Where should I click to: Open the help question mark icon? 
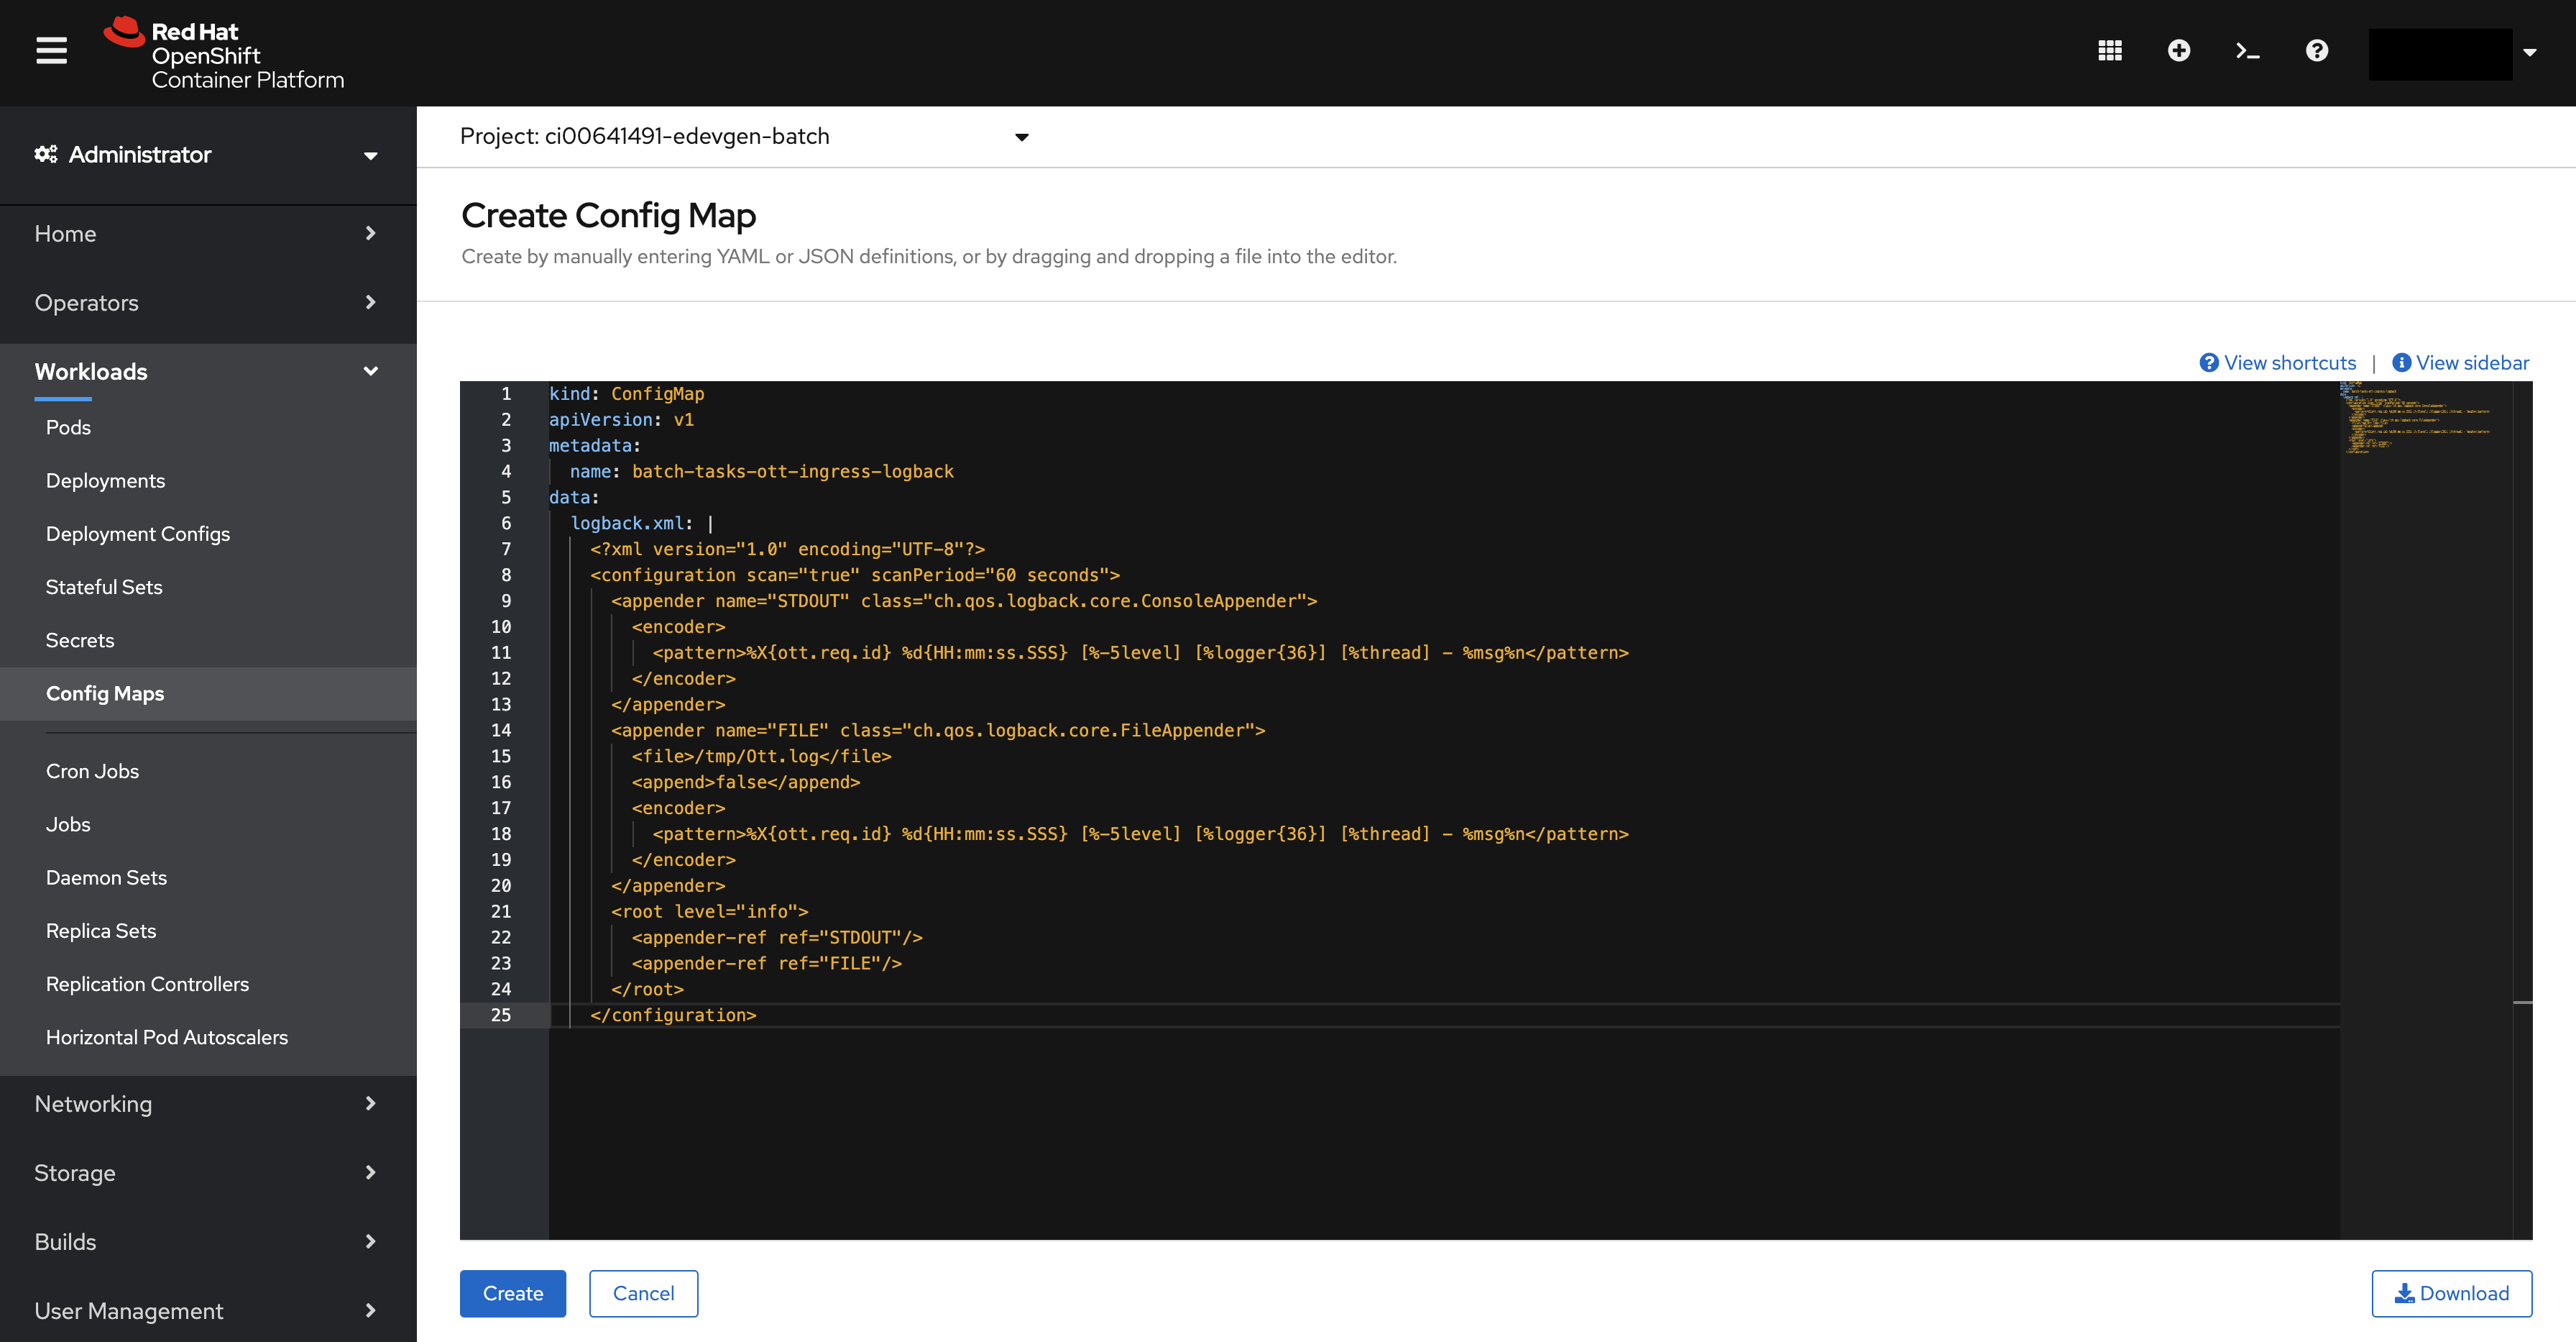point(2315,50)
